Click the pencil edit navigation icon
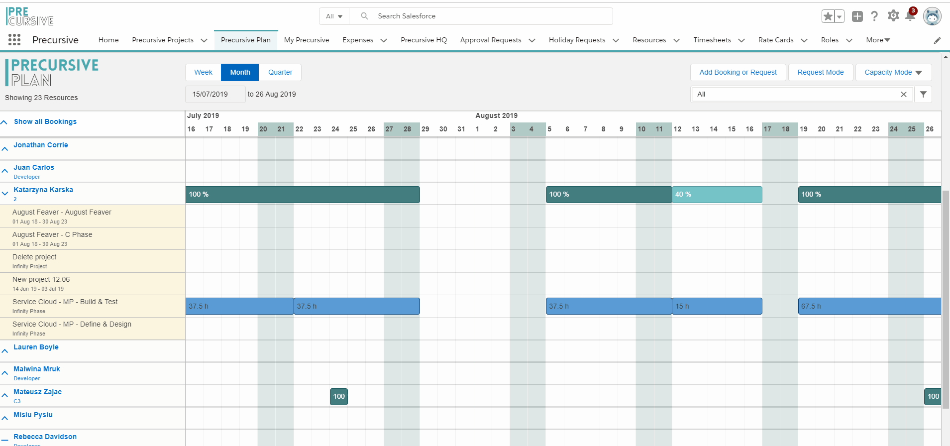The width and height of the screenshot is (950, 446). (938, 40)
